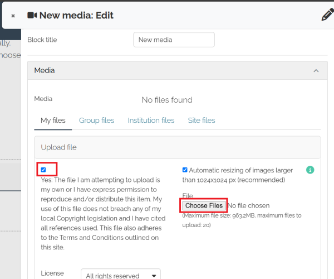This screenshot has height=279, width=334.
Task: Click the 'No file chosen' text
Action: coord(249,205)
